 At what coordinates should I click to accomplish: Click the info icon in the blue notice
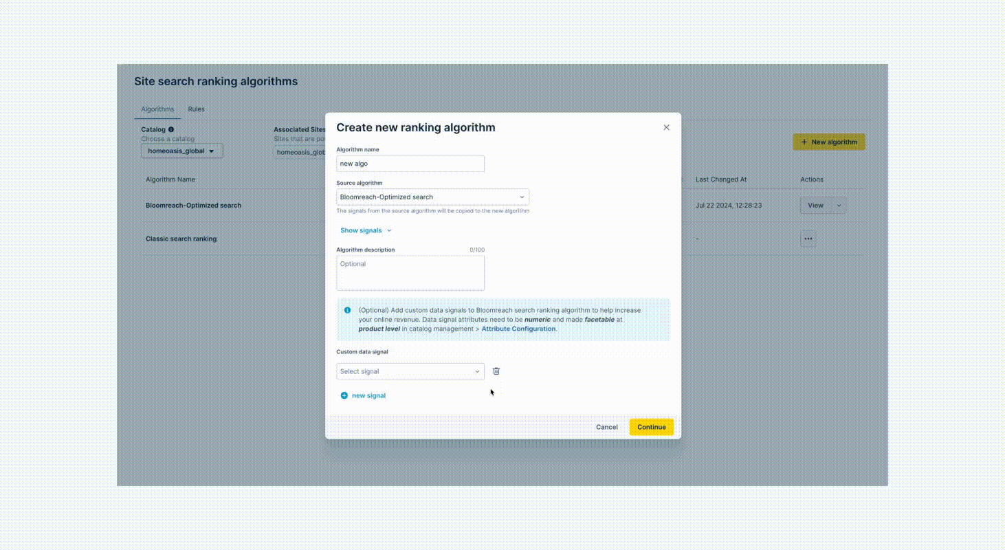[347, 310]
